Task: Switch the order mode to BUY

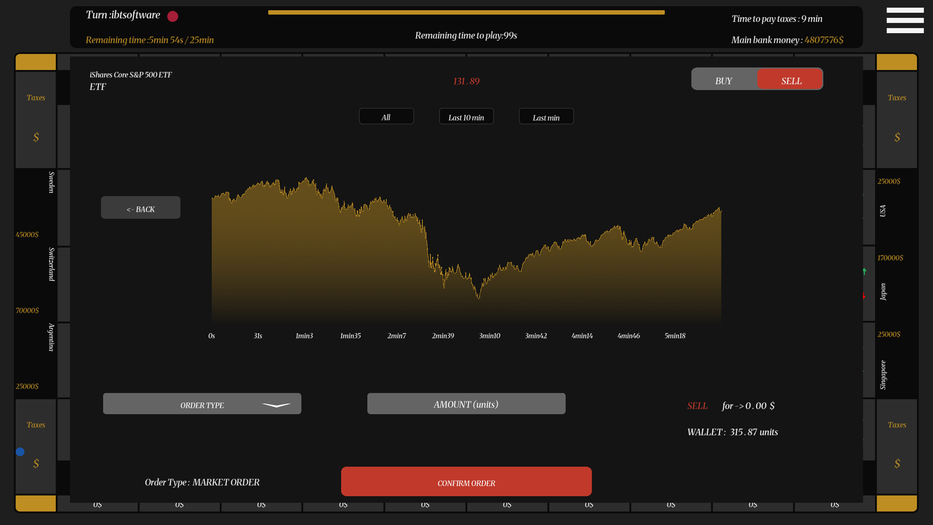Action: pyautogui.click(x=724, y=81)
